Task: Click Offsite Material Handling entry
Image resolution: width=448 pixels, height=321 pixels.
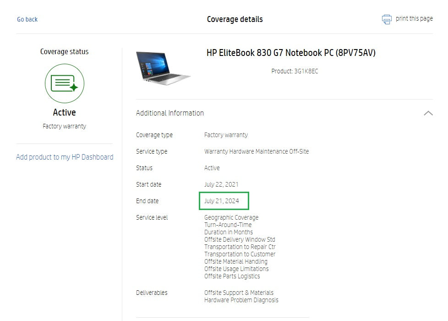Action: (236, 261)
